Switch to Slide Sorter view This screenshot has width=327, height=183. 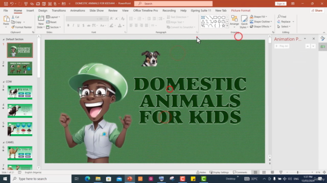point(264,172)
